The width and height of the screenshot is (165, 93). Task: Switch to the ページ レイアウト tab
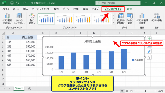41,9
